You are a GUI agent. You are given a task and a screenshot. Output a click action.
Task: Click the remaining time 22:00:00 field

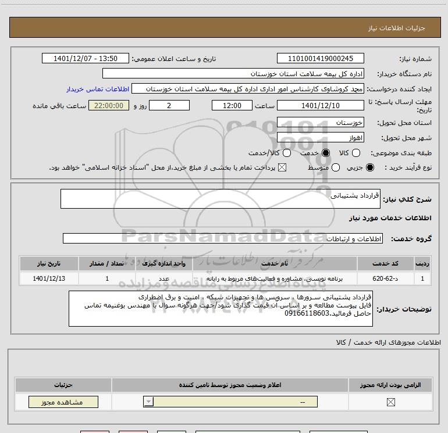tap(109, 105)
